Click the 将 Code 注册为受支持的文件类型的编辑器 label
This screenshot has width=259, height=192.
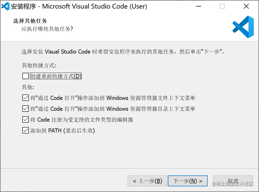[x=81, y=120]
